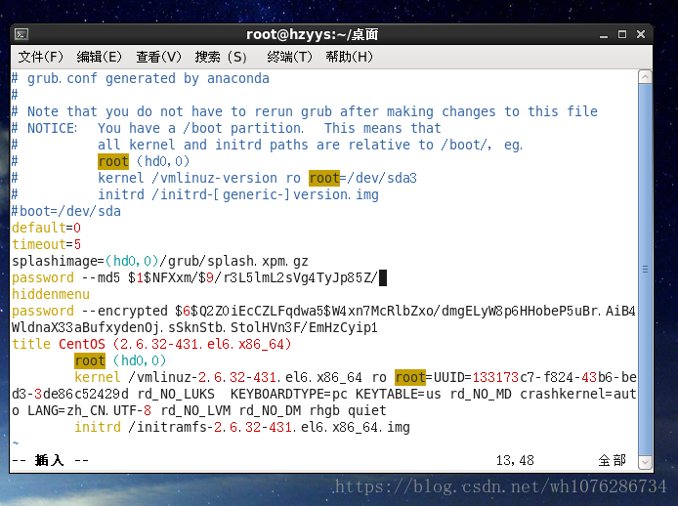Click the '13,48' cursor position indicator
Image resolution: width=678 pixels, height=506 pixels.
point(515,460)
